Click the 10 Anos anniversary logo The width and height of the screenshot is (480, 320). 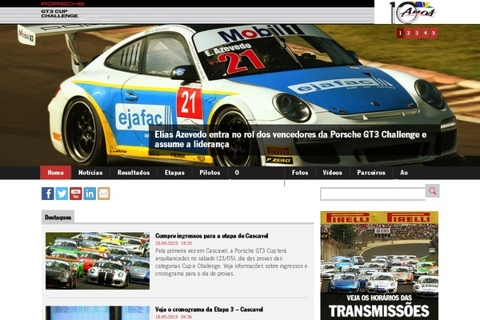412,12
